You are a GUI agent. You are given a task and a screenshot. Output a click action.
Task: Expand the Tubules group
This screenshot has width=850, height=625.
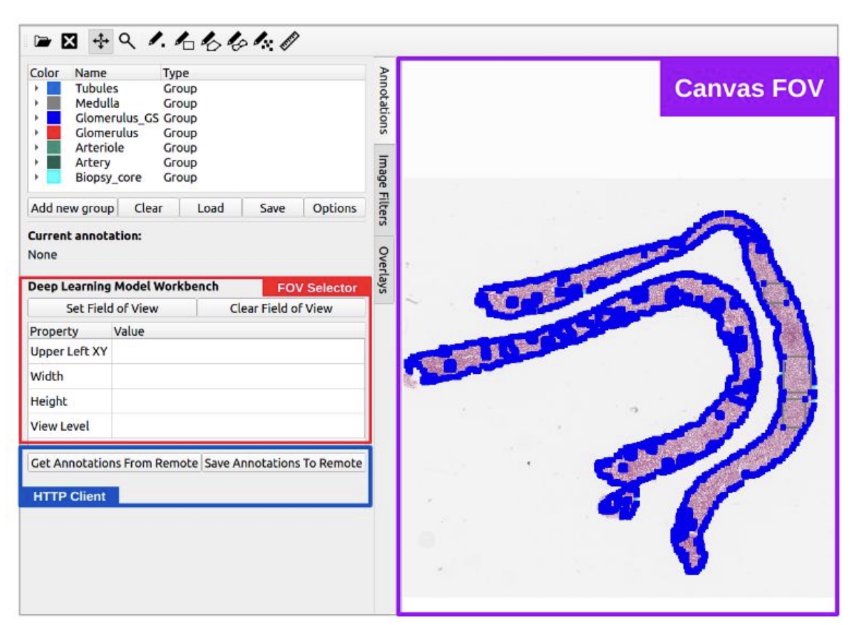[x=36, y=89]
